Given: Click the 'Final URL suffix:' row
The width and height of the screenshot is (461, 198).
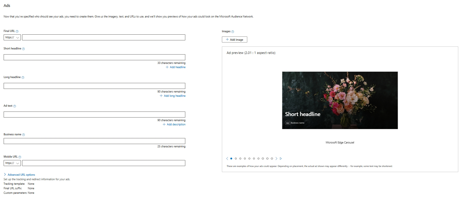Looking at the screenshot, I should [19, 188].
